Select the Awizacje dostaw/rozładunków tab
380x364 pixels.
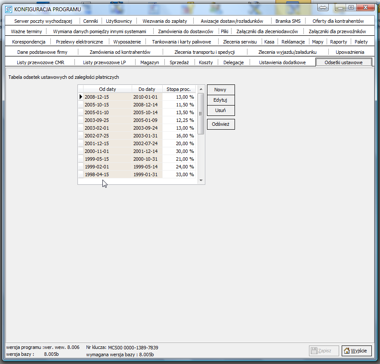point(232,21)
